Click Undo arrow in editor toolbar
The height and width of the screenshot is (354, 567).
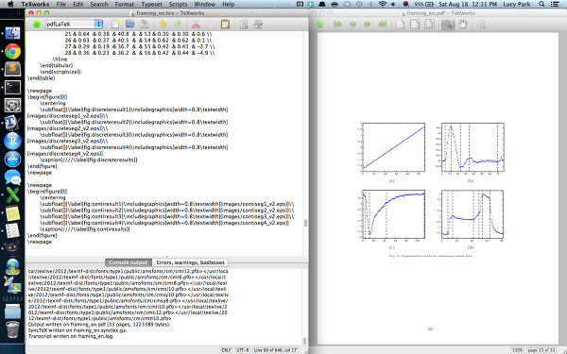163,25
